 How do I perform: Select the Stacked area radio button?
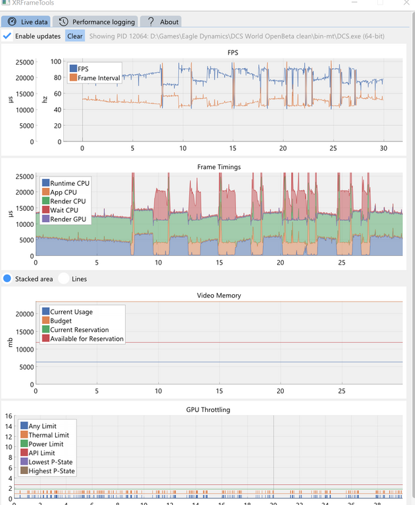pyautogui.click(x=7, y=279)
